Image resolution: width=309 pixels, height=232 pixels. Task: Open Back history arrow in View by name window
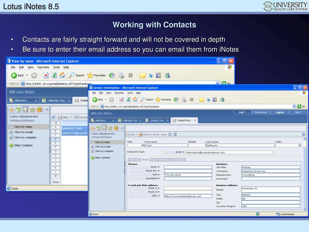click(27, 75)
